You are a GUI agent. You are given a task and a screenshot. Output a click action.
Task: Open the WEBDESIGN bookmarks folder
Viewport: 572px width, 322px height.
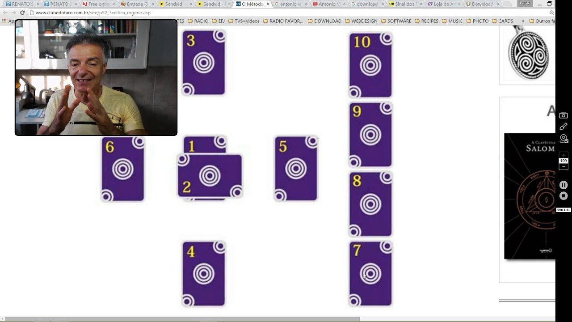pos(361,21)
